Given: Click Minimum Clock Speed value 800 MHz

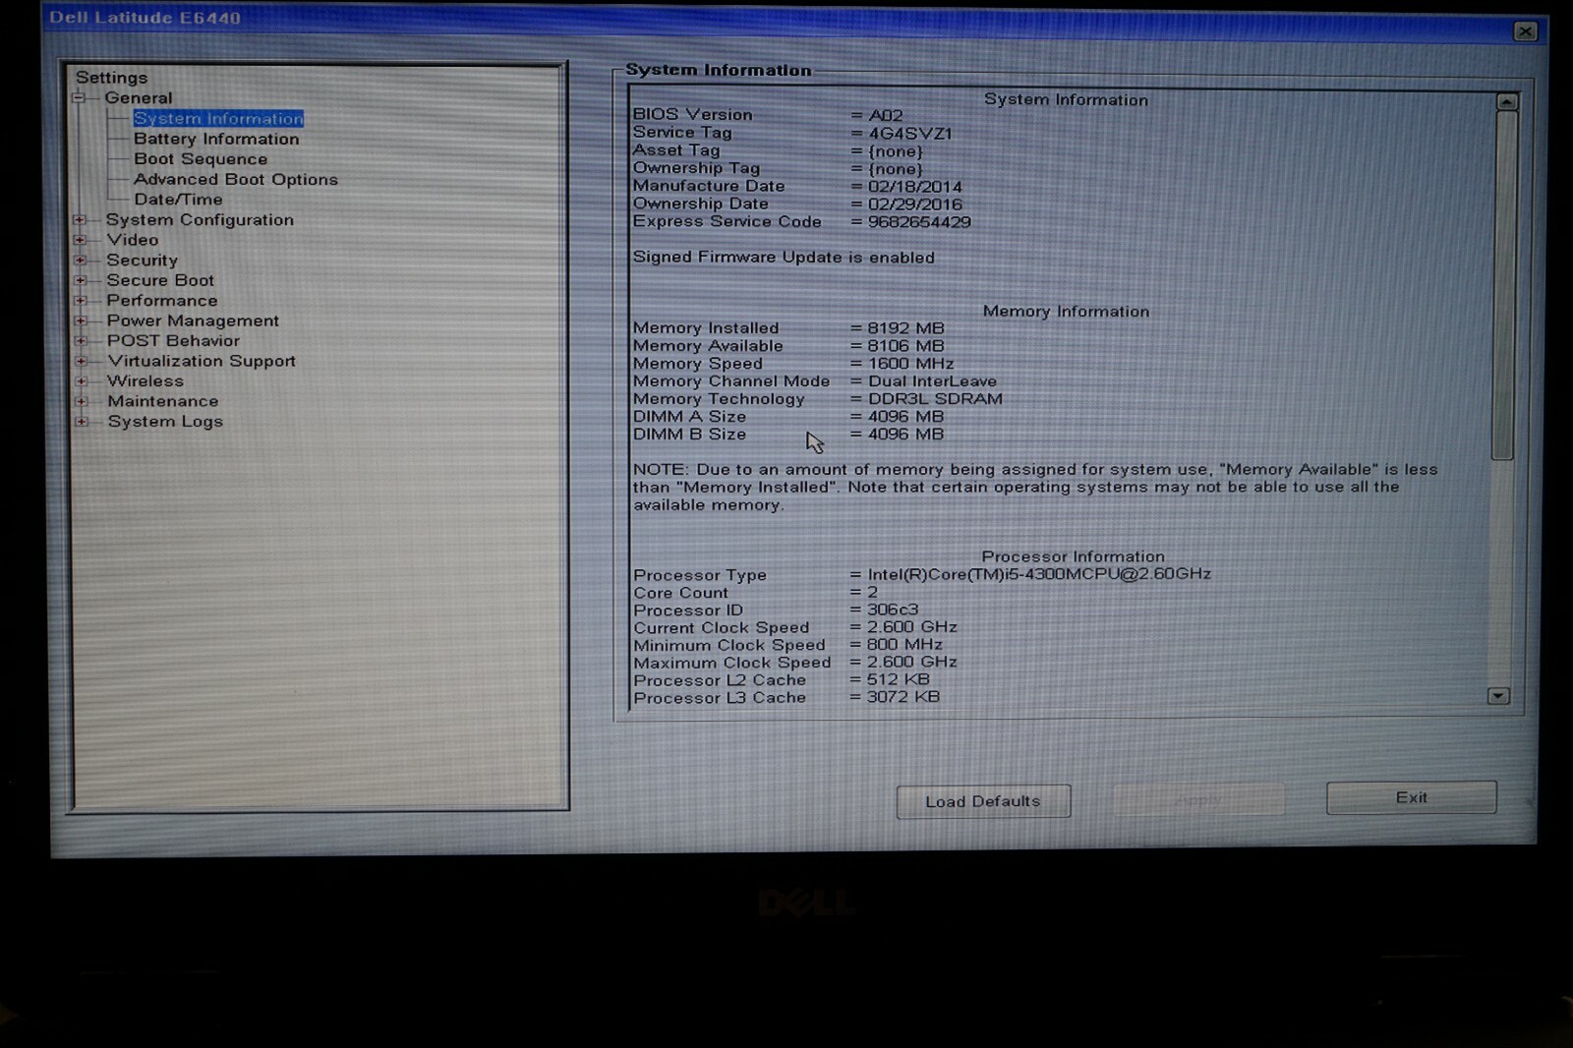Looking at the screenshot, I should coord(904,645).
